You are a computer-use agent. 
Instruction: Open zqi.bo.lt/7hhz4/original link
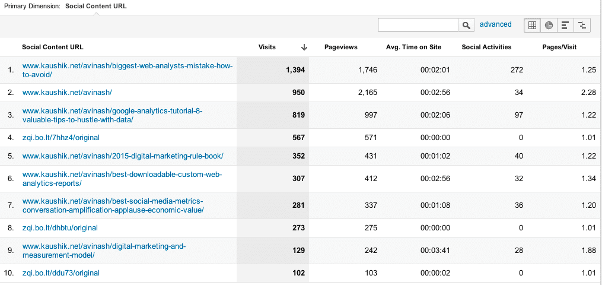click(60, 138)
